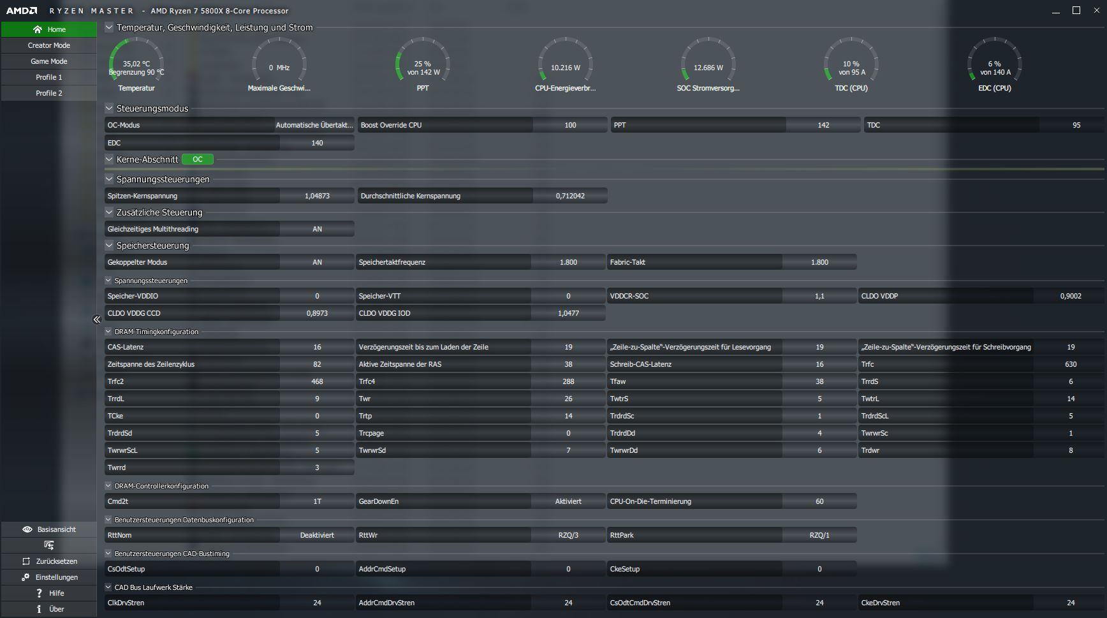Open Hilfe label
Image resolution: width=1107 pixels, height=618 pixels.
[57, 593]
